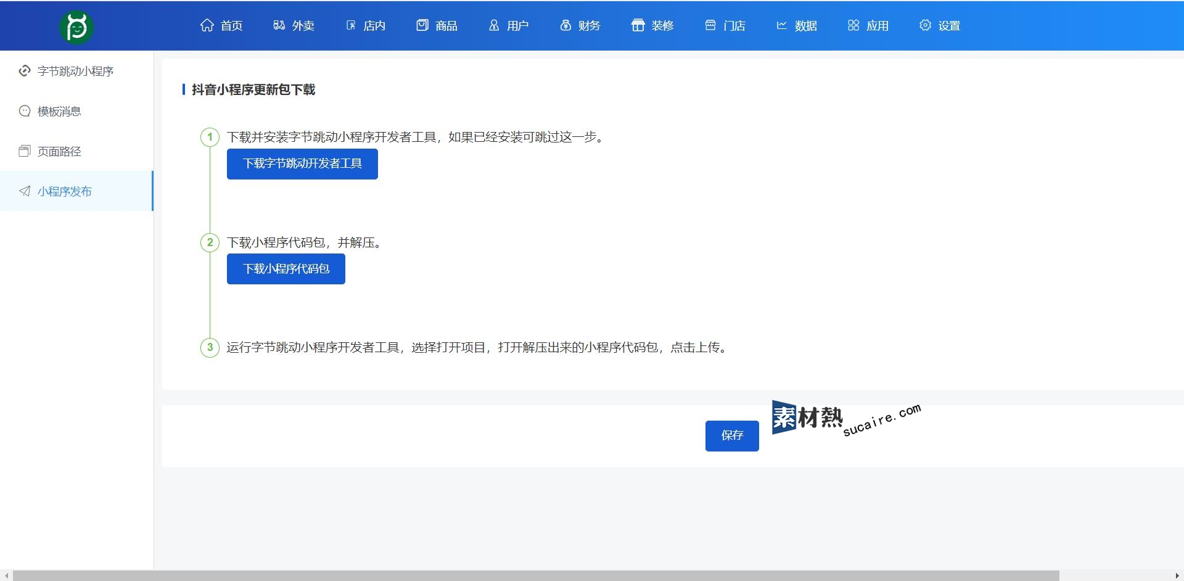The height and width of the screenshot is (581, 1184).
Task: Click the scrollbar right arrow
Action: 1177,576
